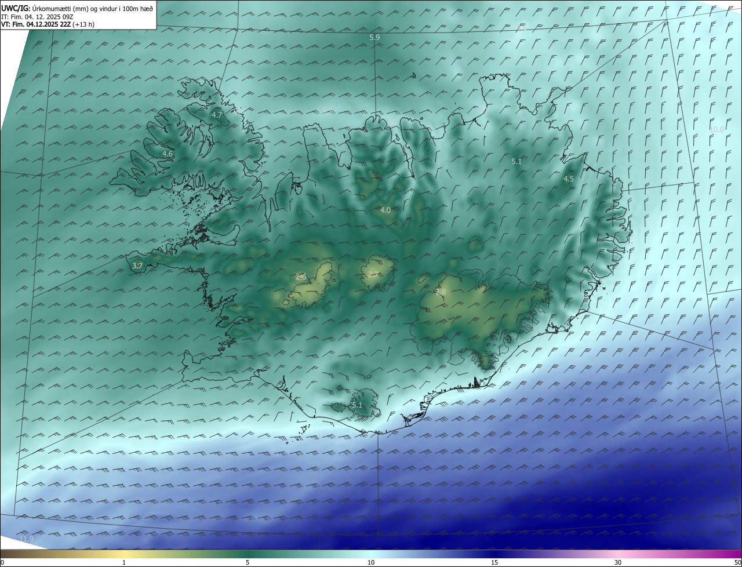Click the 3.7 value label on Snæfellsnes peninsula
This screenshot has width=742, height=567.
(x=137, y=266)
